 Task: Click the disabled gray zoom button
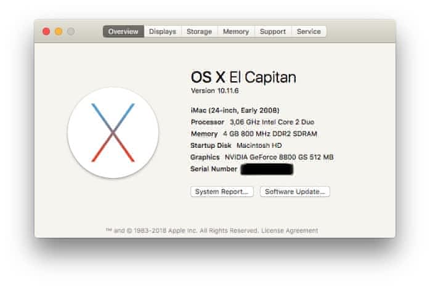(71, 31)
